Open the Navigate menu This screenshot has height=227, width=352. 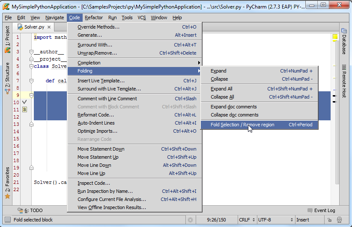54,17
